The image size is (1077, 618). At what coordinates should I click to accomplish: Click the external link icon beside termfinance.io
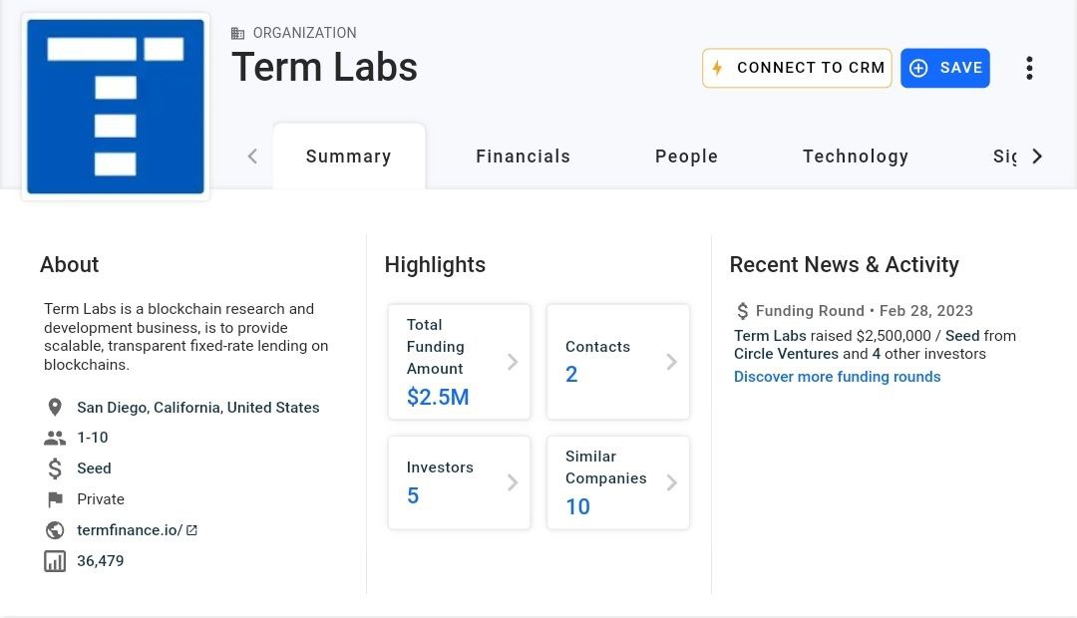(x=191, y=530)
